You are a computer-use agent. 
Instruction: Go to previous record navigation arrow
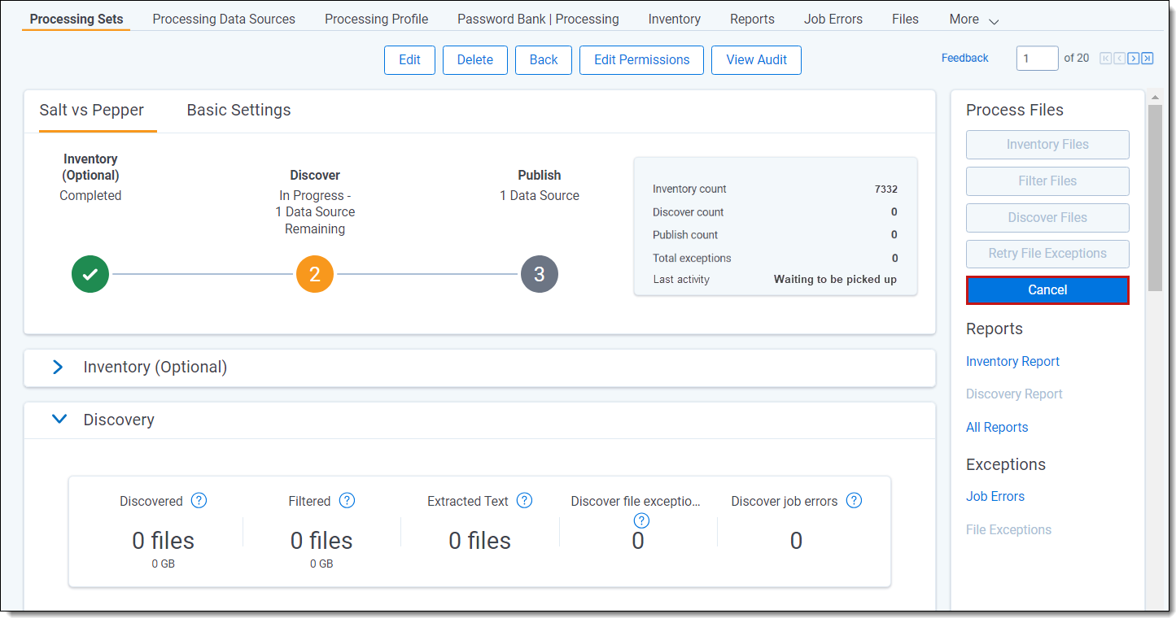(1119, 58)
